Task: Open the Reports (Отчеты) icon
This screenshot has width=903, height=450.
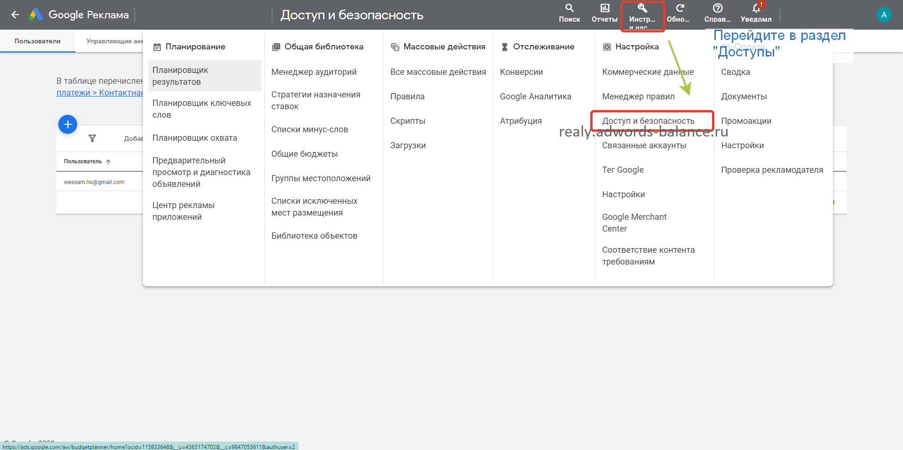Action: [x=604, y=8]
